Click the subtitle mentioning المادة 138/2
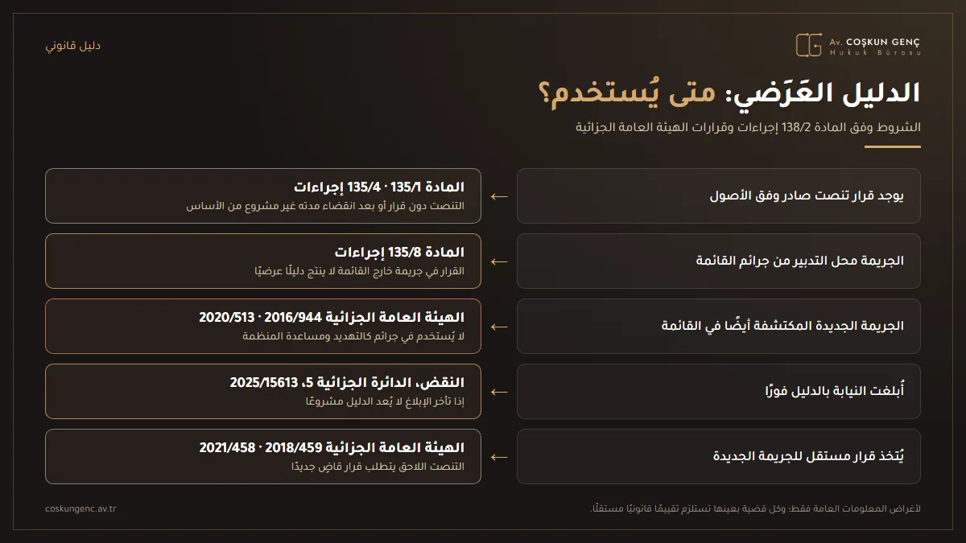966x543 pixels. click(x=748, y=128)
